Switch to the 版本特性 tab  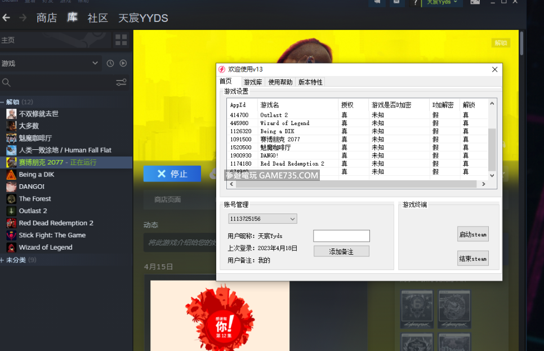pyautogui.click(x=310, y=82)
